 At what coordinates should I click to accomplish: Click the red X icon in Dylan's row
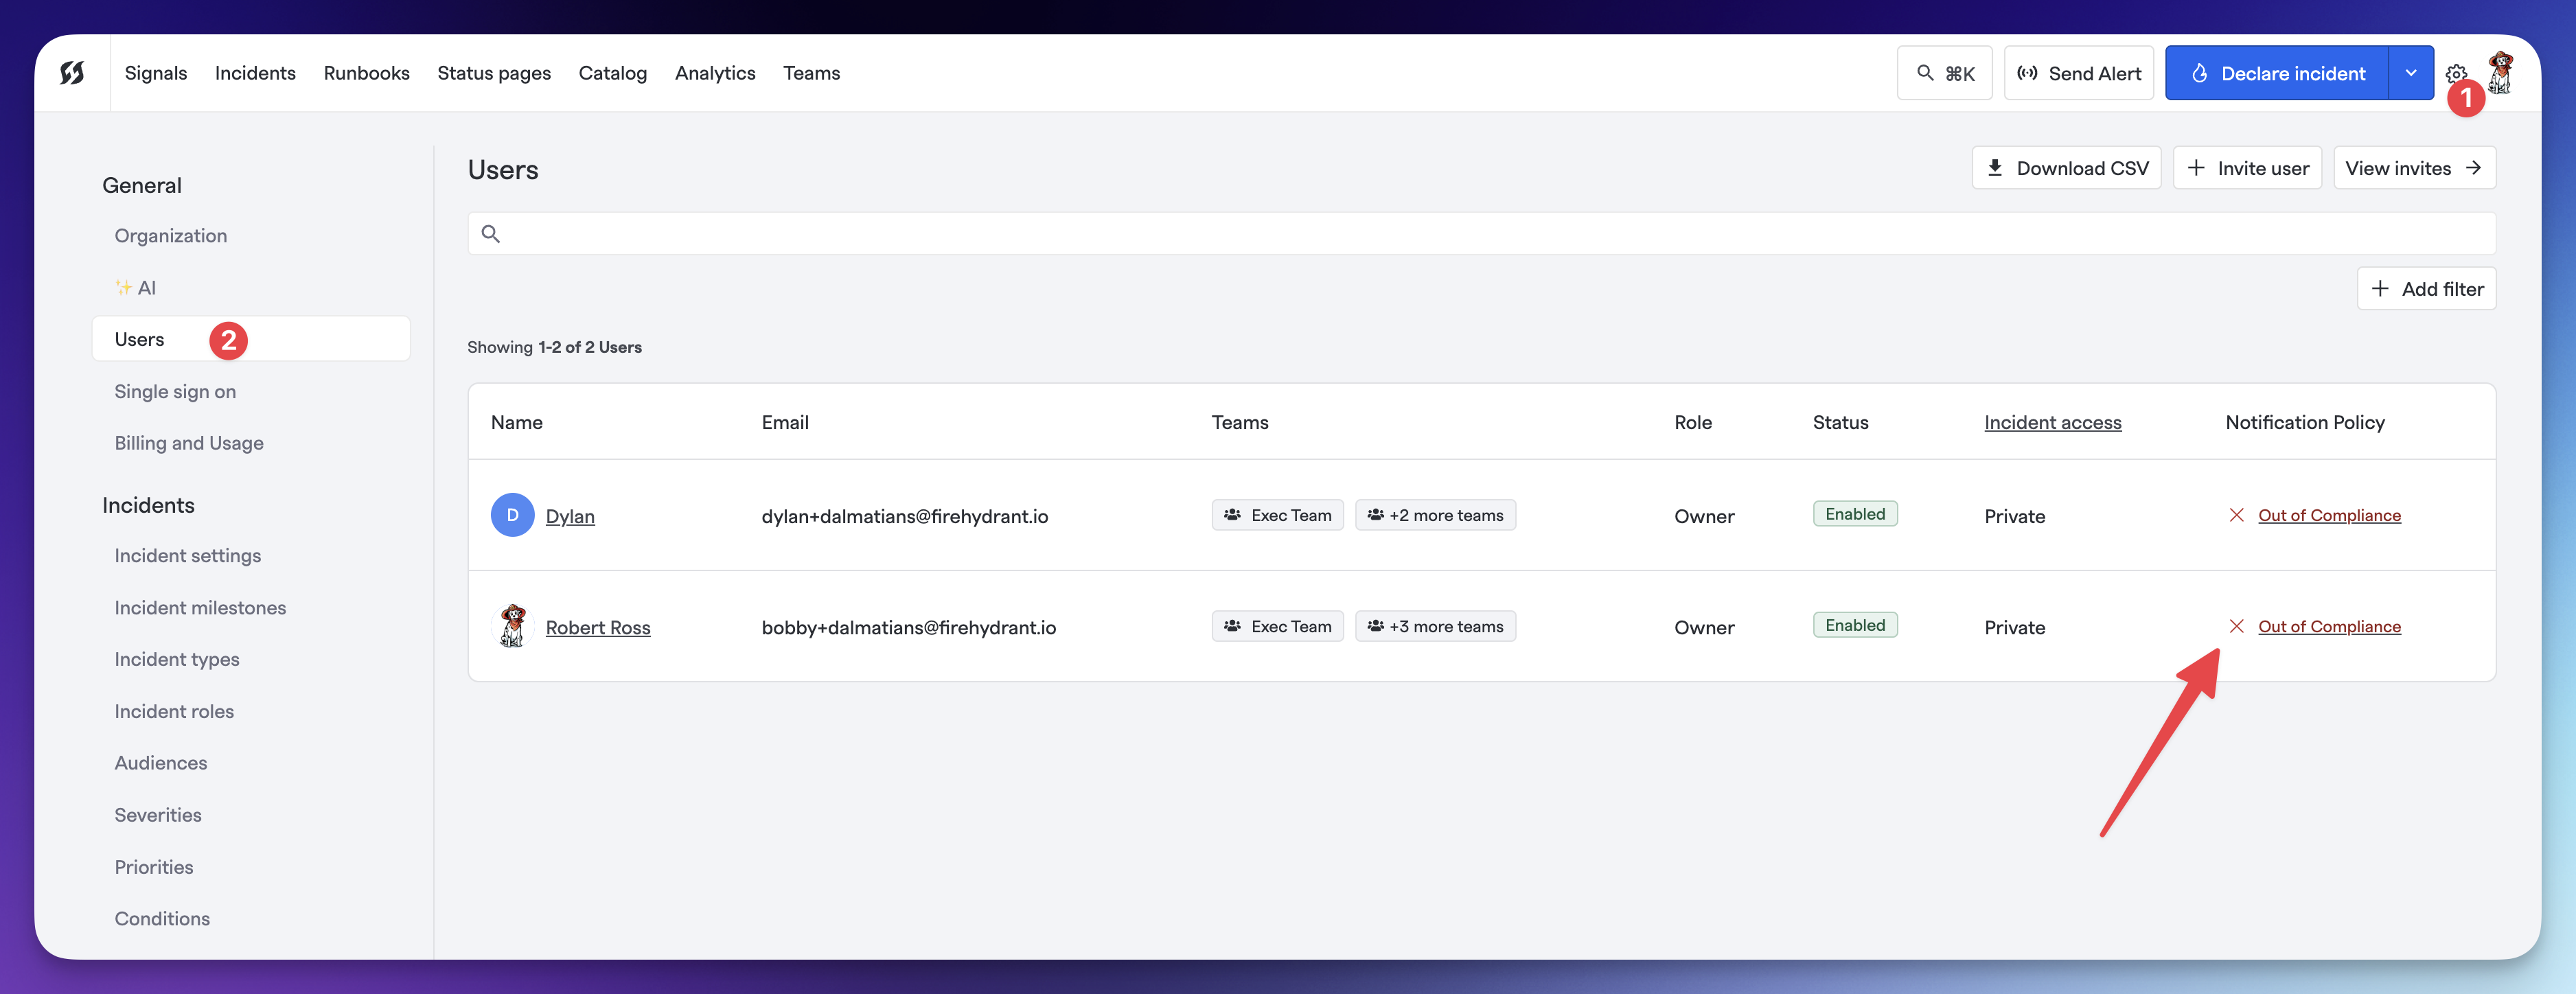2237,515
